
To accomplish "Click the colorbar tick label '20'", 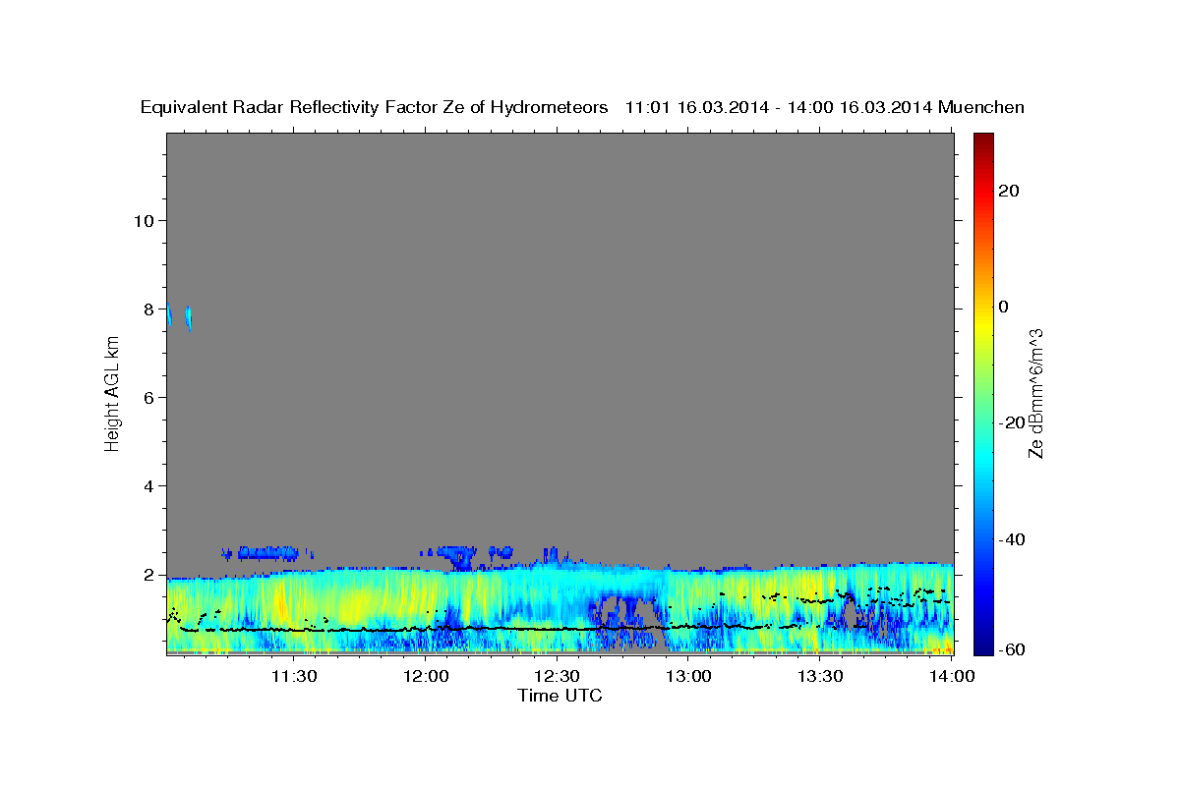I will [x=1008, y=191].
